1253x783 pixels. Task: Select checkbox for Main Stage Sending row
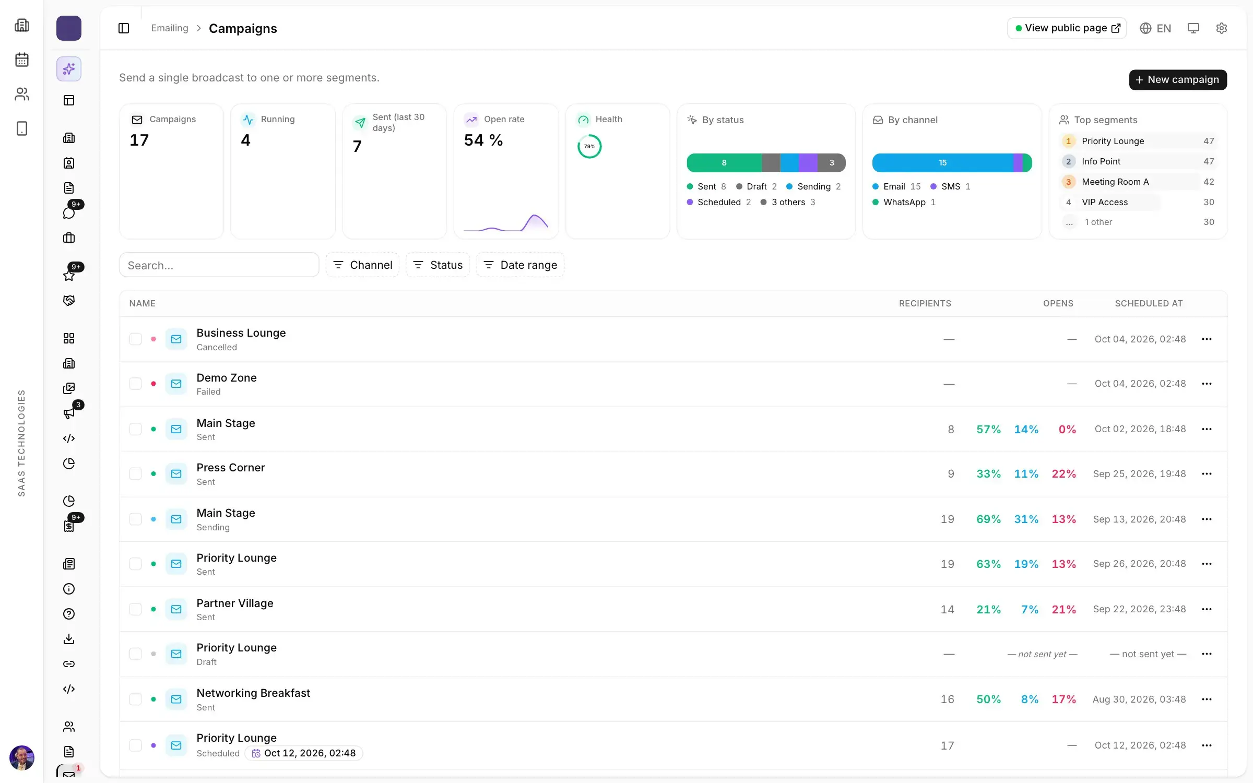click(136, 519)
